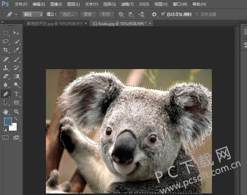This screenshot has width=247, height=195.
Task: Select the Eraser tool
Action: pyautogui.click(x=5, y=76)
